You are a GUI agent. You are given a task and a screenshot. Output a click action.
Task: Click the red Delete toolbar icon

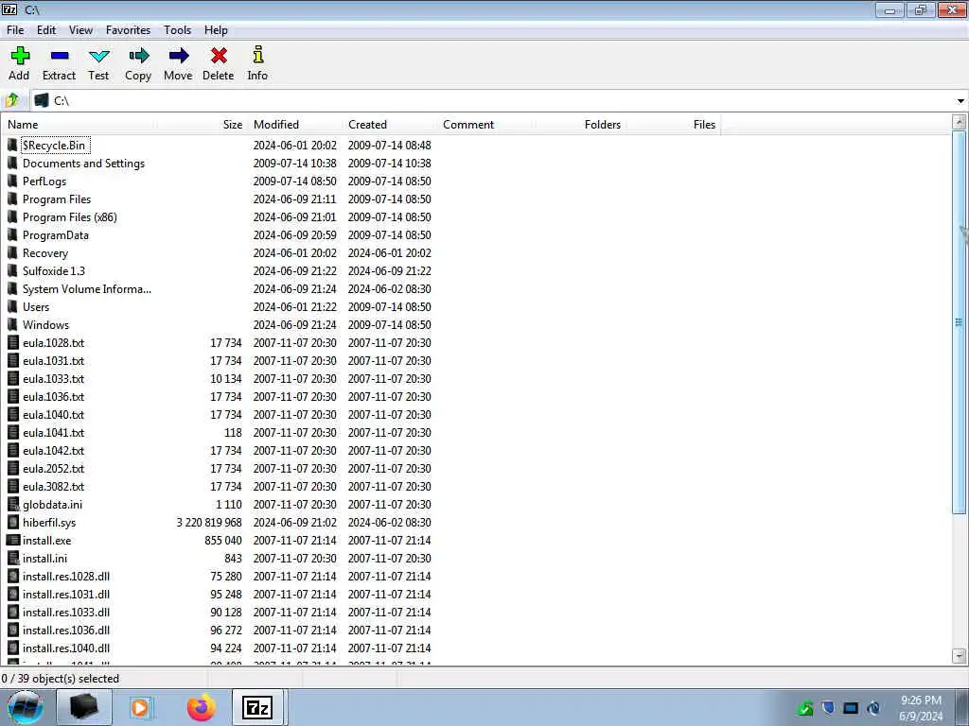coord(219,56)
